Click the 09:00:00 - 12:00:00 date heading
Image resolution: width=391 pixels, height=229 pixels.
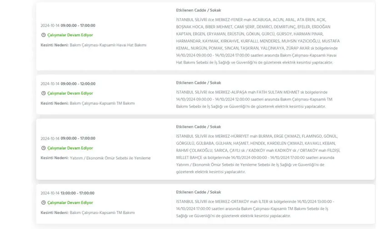tap(68, 84)
